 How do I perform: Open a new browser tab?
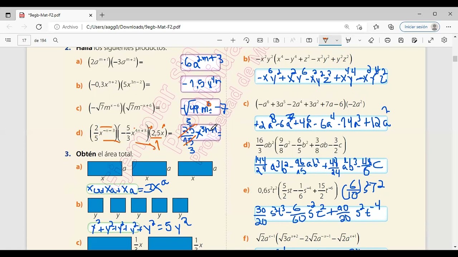click(102, 15)
